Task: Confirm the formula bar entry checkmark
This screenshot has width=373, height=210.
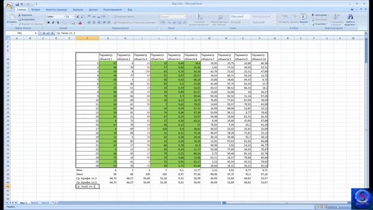Action: click(48, 33)
